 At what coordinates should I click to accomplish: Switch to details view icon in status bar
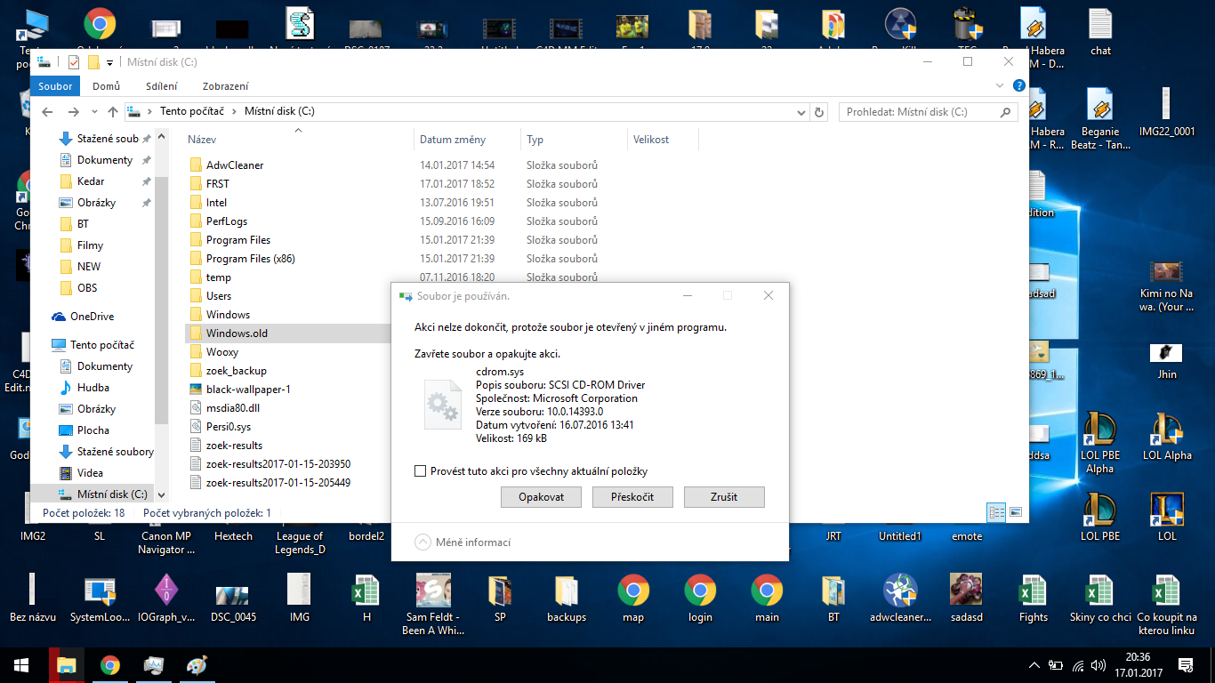[996, 512]
